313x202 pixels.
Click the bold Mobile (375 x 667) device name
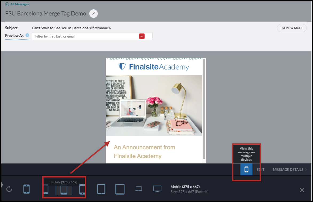point(185,187)
